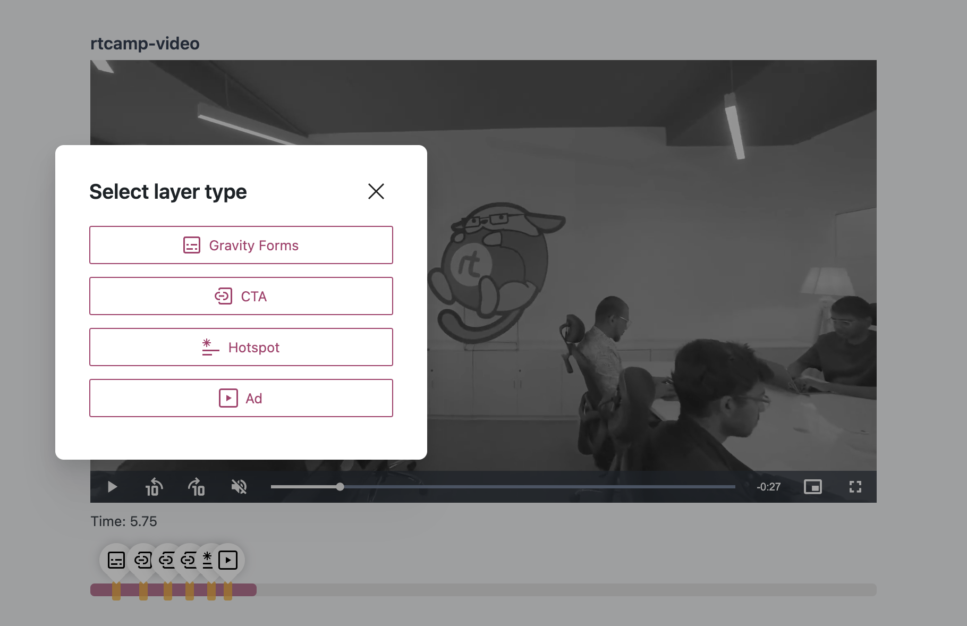Select the Gravity Forms layer type
Image resolution: width=967 pixels, height=626 pixels.
point(241,245)
